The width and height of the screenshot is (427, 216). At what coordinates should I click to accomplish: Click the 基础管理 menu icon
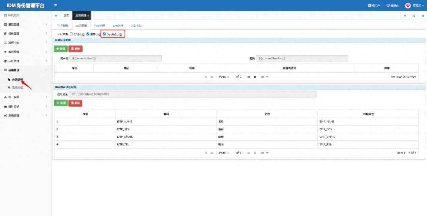(5, 24)
